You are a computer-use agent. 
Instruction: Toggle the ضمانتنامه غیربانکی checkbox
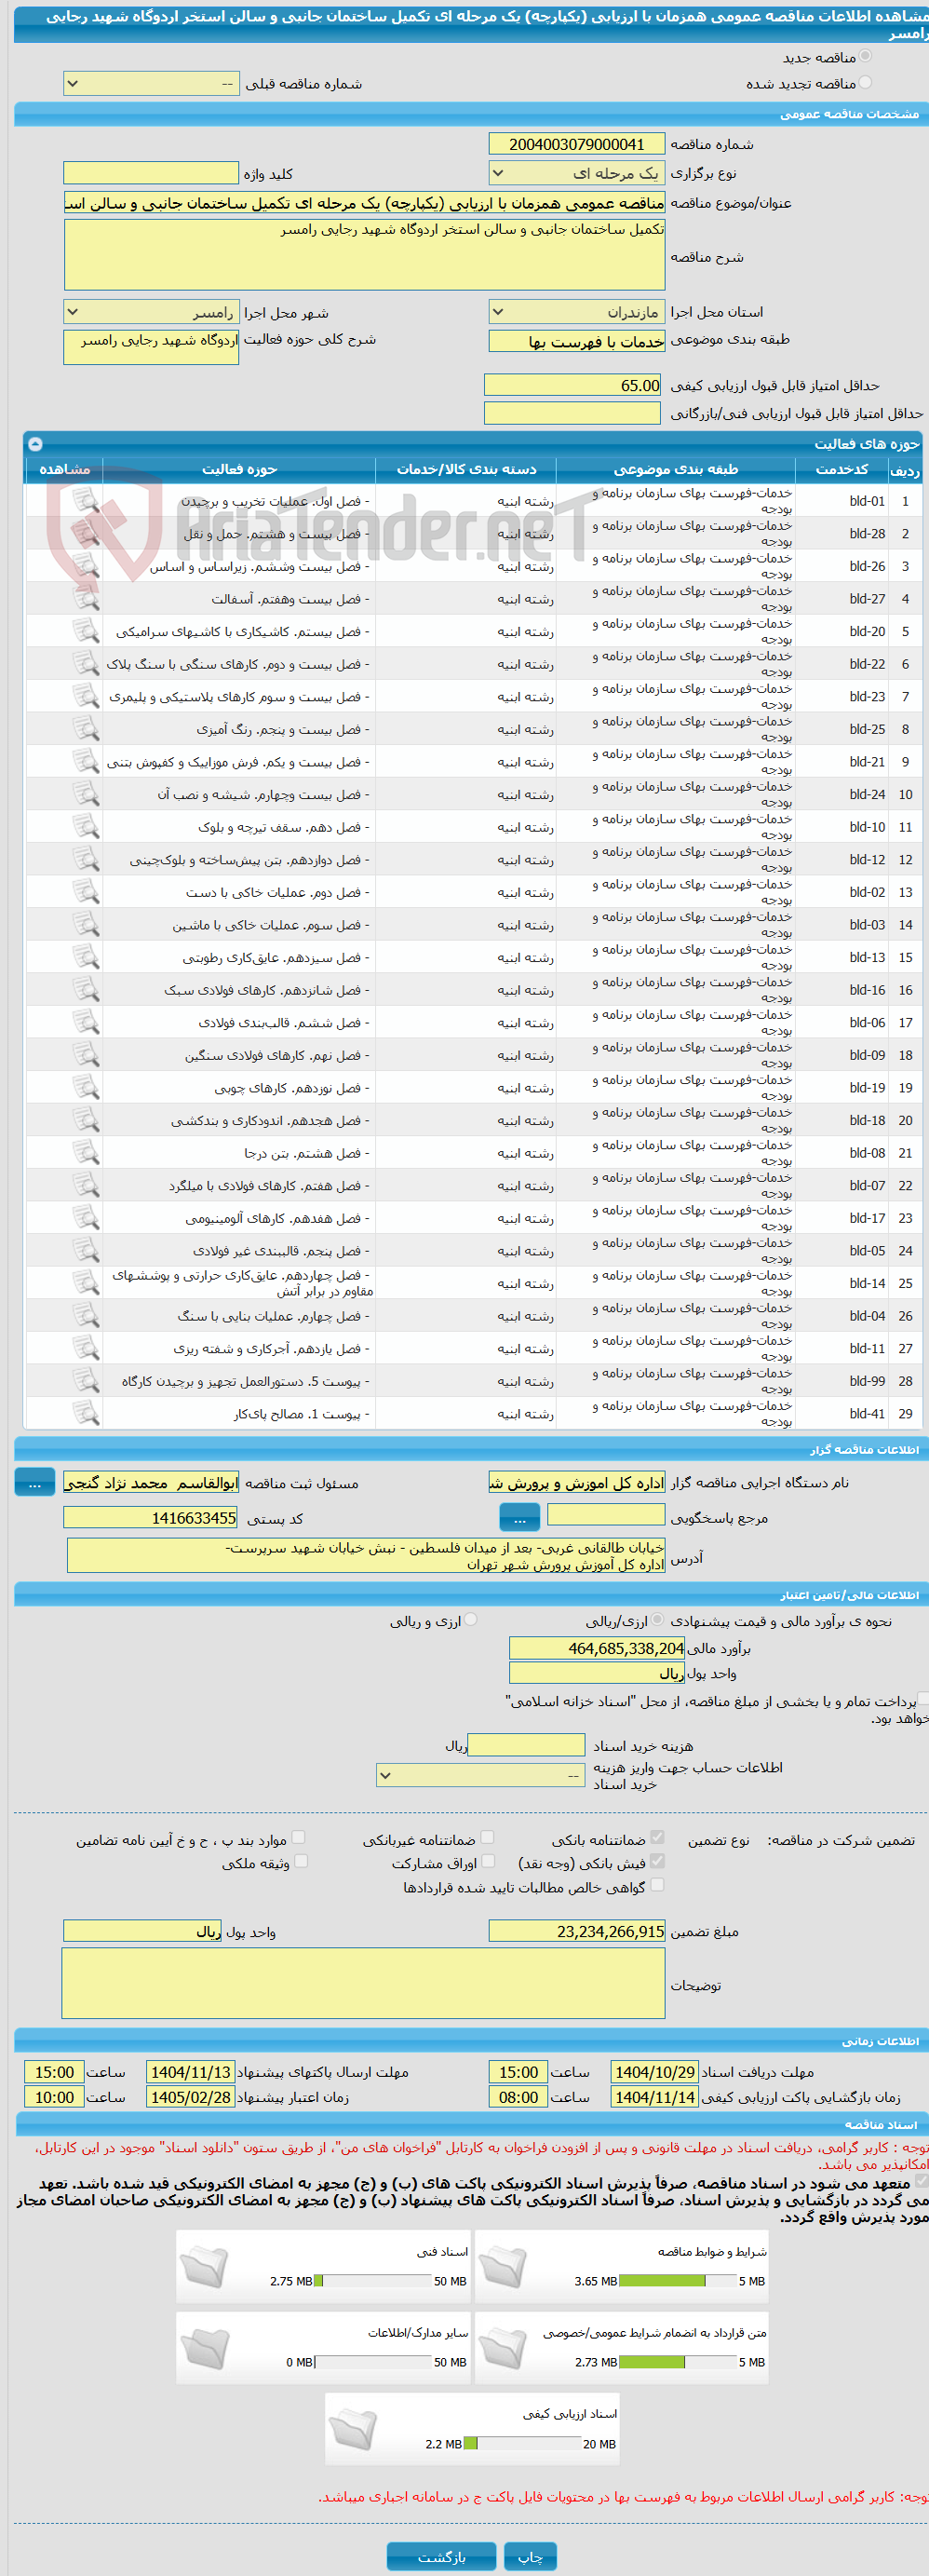(488, 1838)
